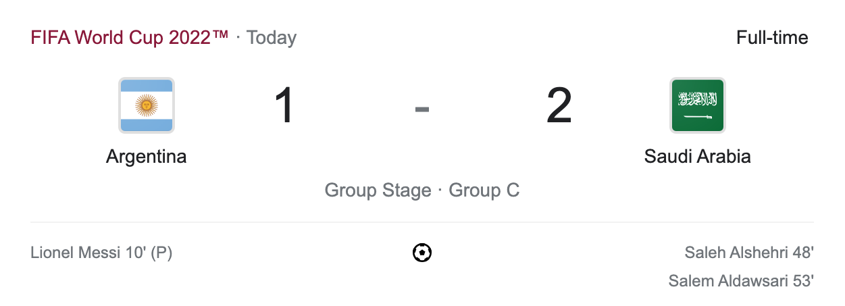Click the soccer ball goals icon
The image size is (845, 306).
click(422, 253)
